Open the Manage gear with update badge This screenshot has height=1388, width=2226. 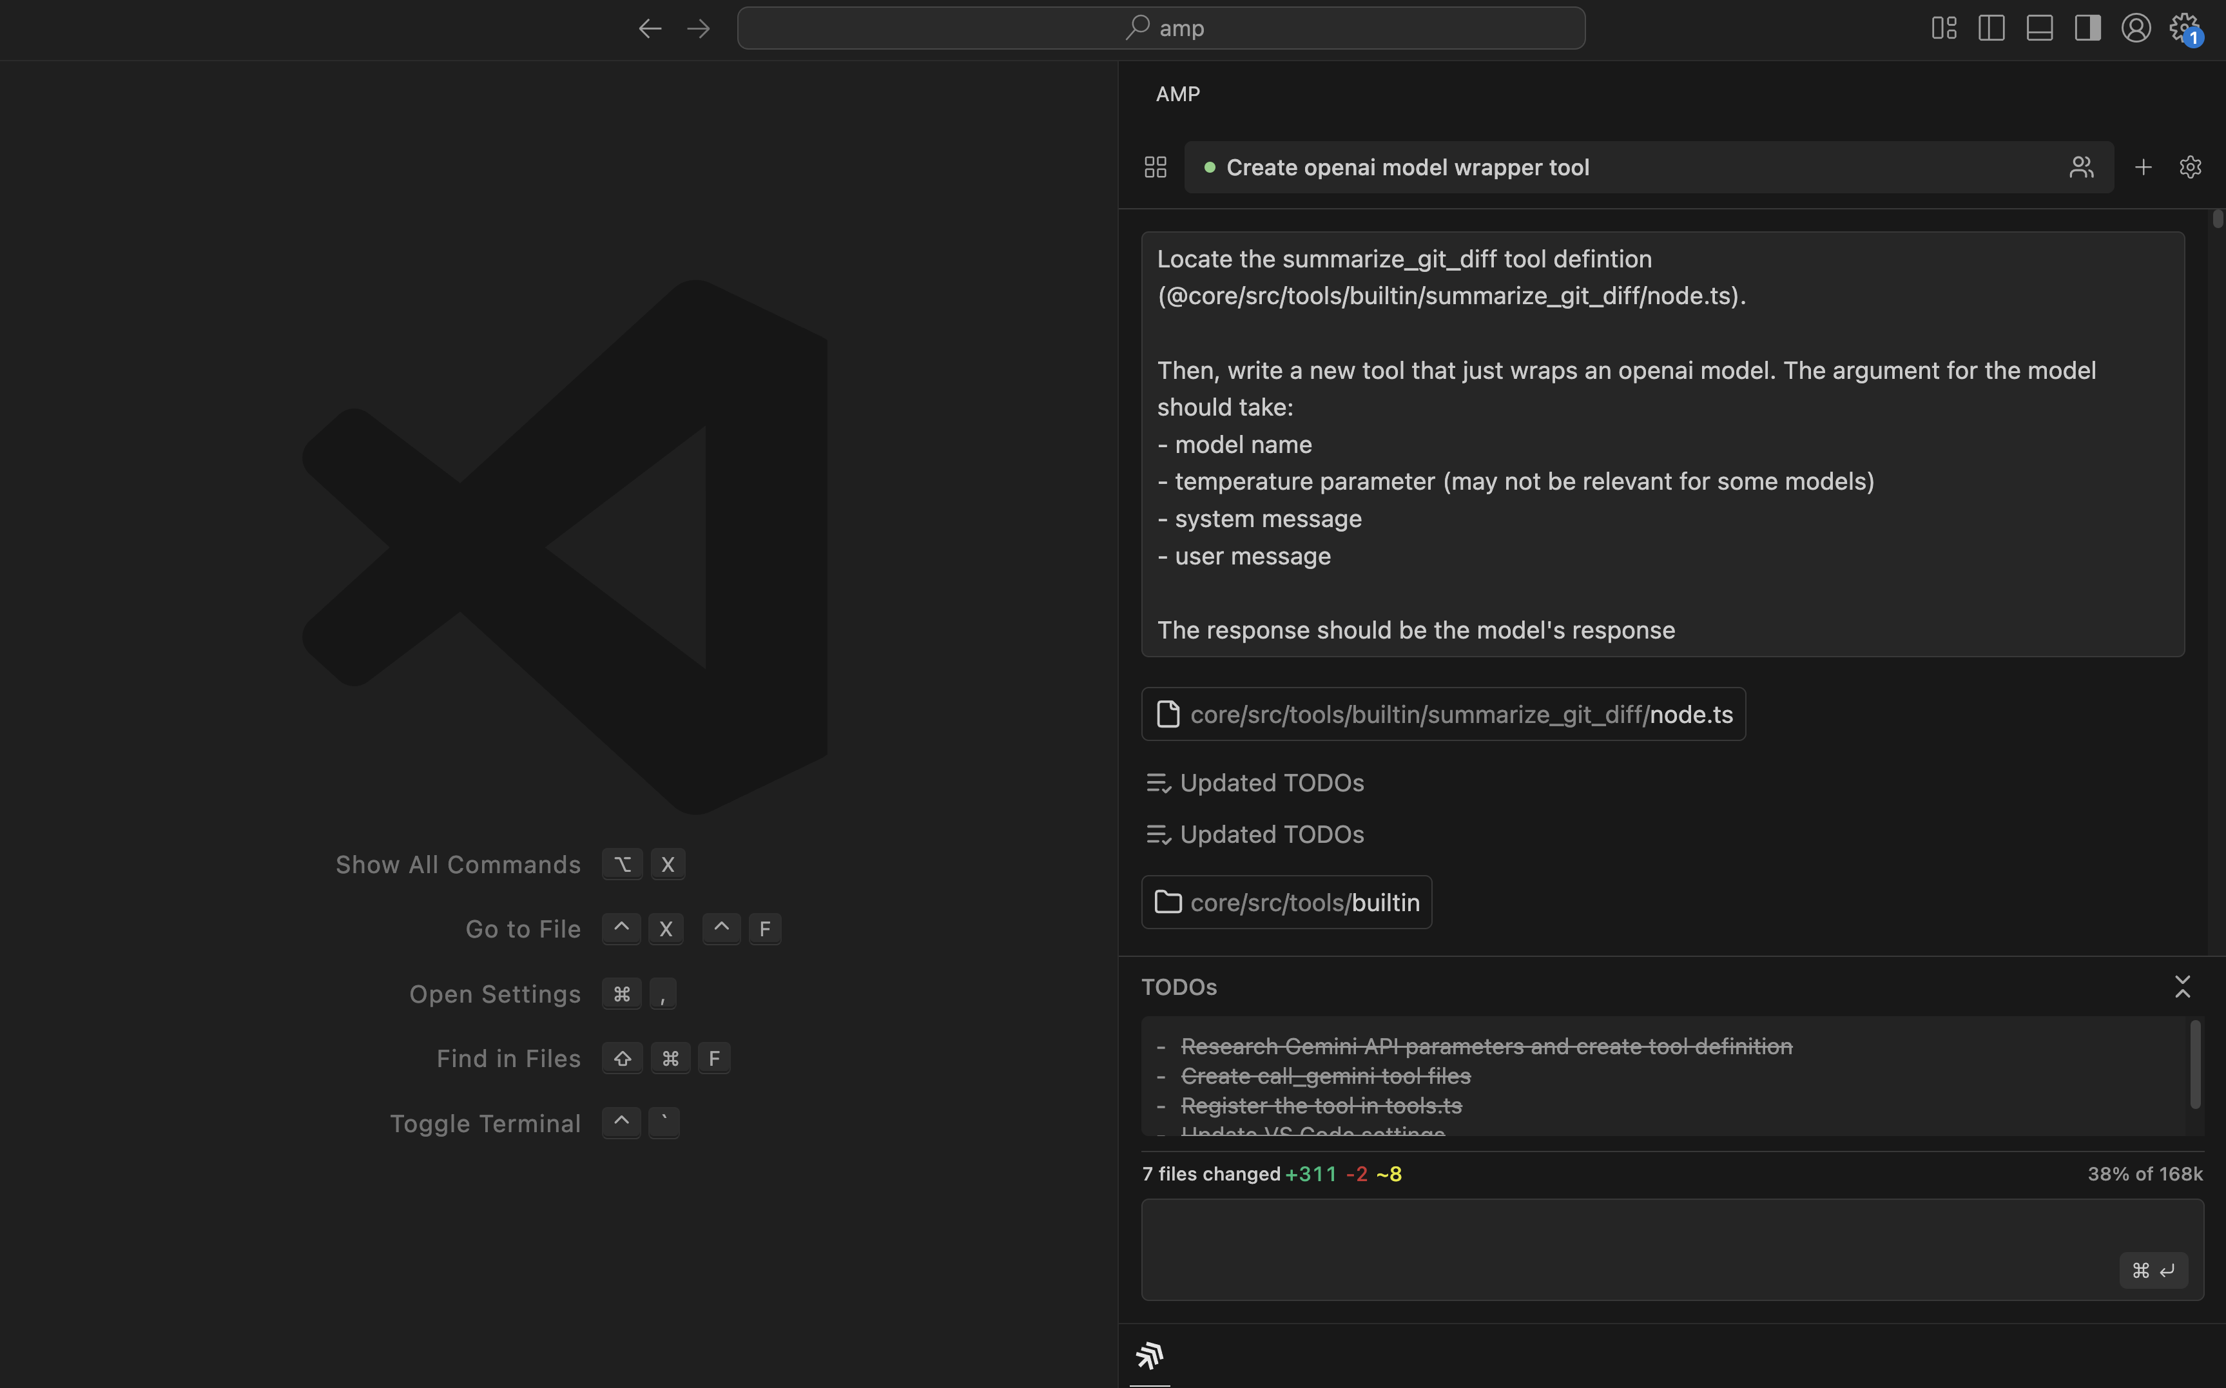pos(2185,28)
